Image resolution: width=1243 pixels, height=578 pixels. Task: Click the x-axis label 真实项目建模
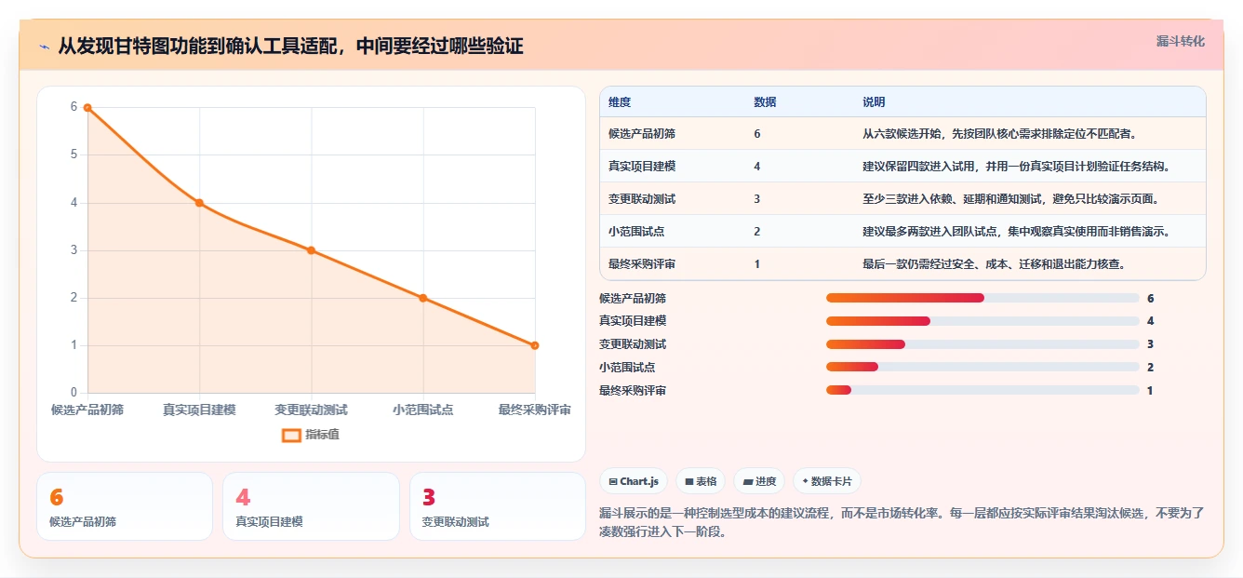tap(199, 410)
